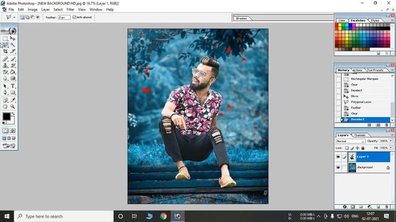This screenshot has width=396, height=222.
Task: Switch to the Styles tab
Action: [x=375, y=20]
